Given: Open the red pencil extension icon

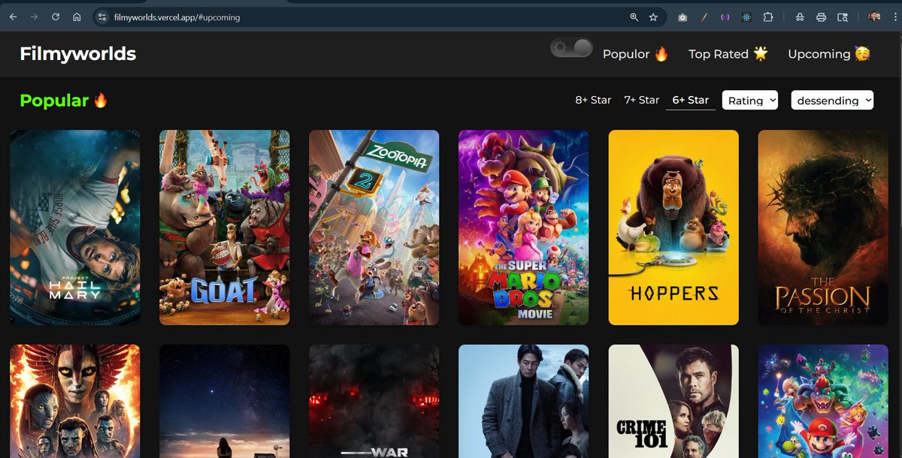Looking at the screenshot, I should pos(704,17).
